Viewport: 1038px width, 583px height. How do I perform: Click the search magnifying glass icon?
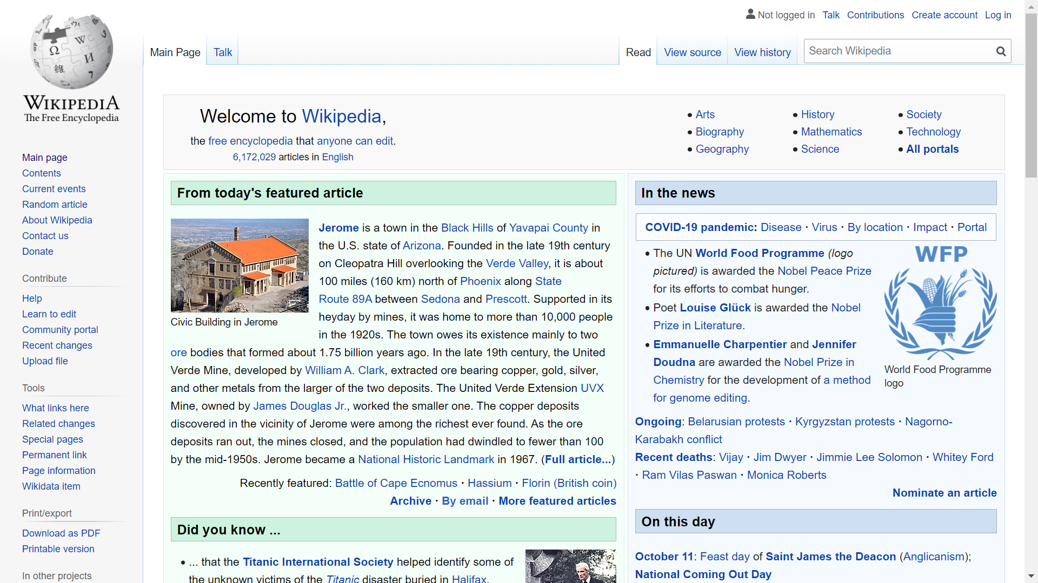[x=1001, y=51]
